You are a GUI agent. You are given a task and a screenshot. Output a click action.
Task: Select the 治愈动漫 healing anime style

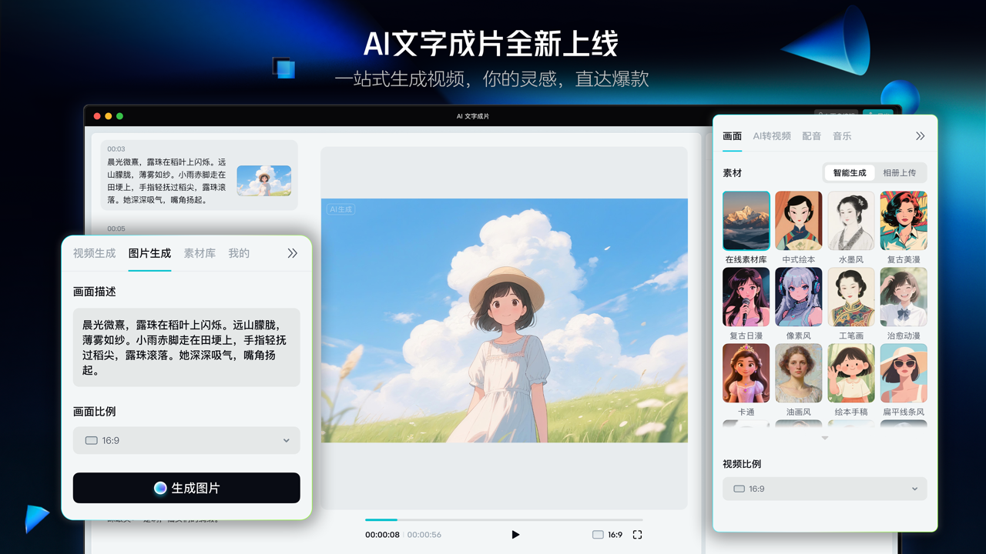[903, 297]
